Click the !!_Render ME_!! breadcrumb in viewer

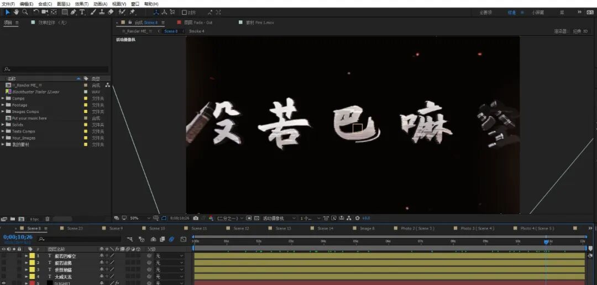(137, 31)
